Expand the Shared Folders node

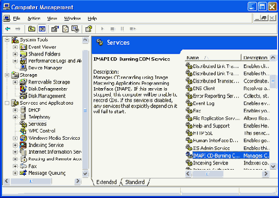pos(15,54)
